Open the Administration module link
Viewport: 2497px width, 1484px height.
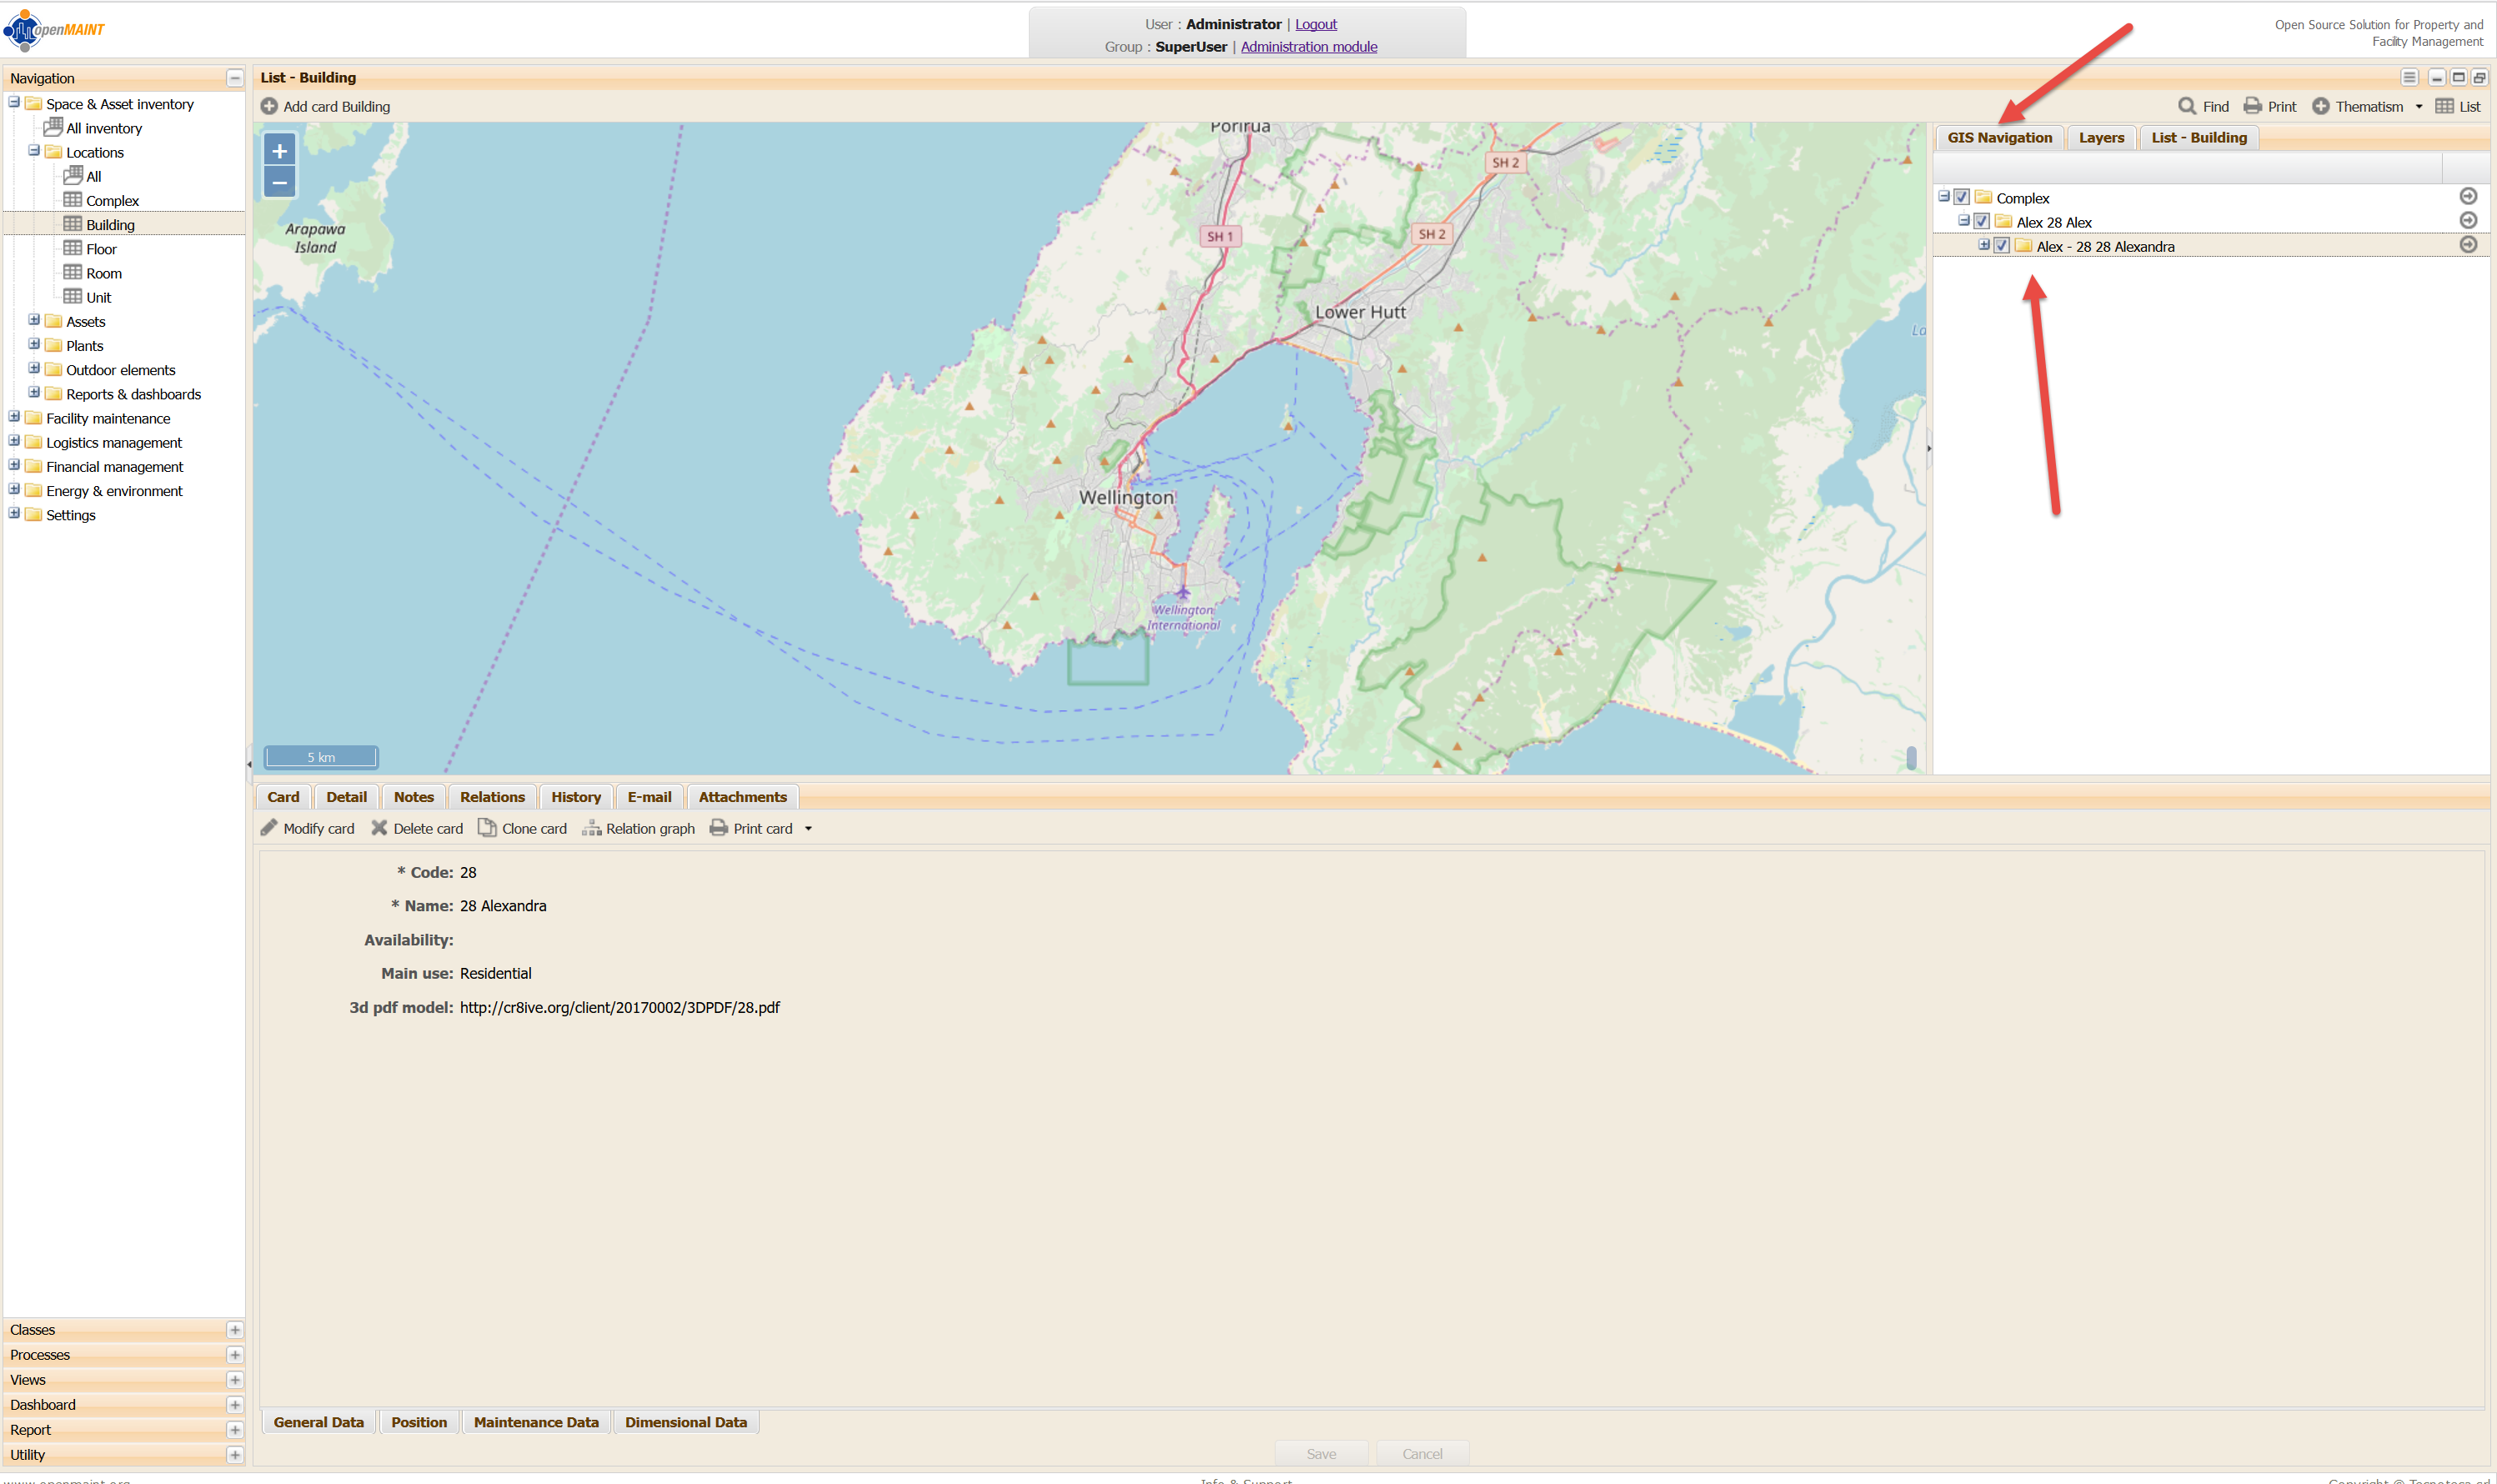tap(1308, 47)
